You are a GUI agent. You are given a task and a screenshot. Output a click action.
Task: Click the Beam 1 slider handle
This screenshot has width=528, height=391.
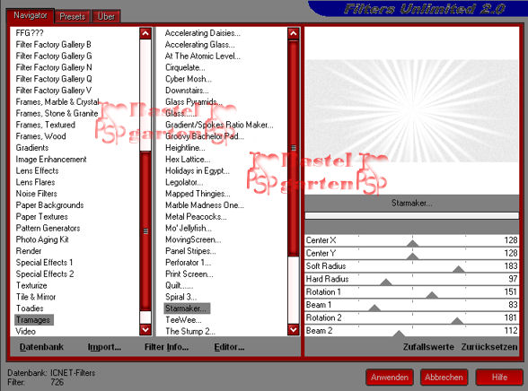tap(374, 308)
